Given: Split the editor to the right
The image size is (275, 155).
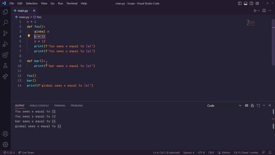Looking at the screenshot, I should (264, 10).
